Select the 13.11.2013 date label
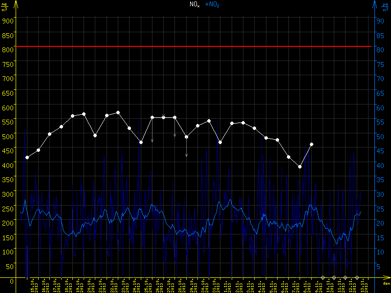Screen dimensions: 391x293 363,286
